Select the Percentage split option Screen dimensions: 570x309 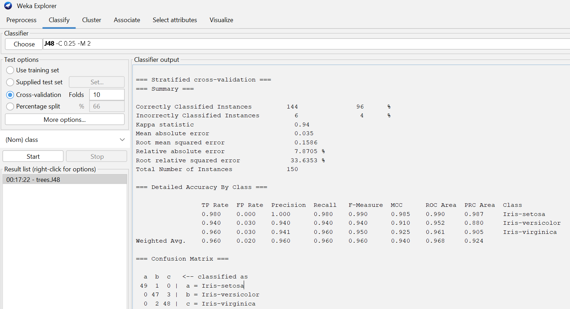pos(10,106)
